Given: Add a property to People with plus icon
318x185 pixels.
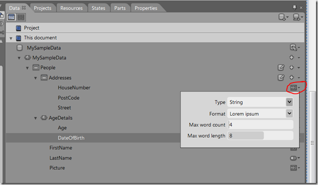Looking at the screenshot, I should click(292, 67).
